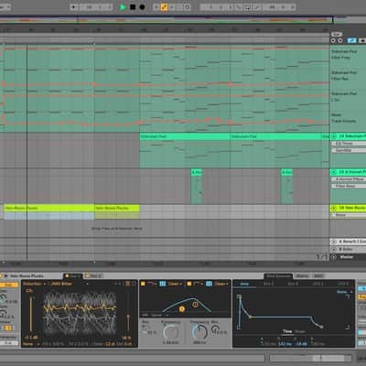Select the first Halo Bass Plucks clip
The height and width of the screenshot is (366, 366).
tap(49, 208)
